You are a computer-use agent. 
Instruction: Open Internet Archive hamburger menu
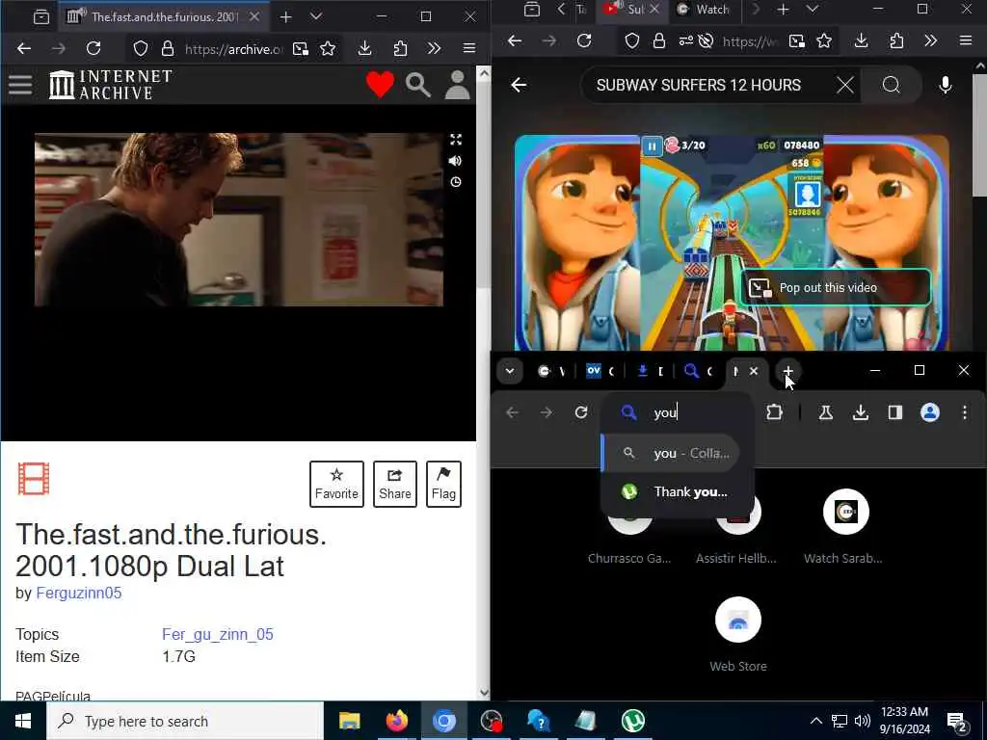20,85
